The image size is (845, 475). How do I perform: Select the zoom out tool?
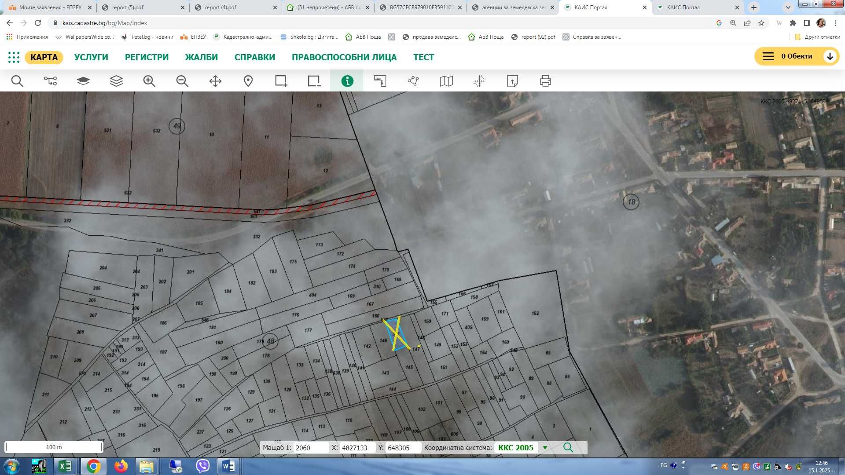pyautogui.click(x=182, y=81)
